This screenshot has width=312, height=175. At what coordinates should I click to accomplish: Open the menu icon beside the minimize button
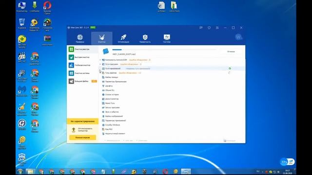pos(217,28)
